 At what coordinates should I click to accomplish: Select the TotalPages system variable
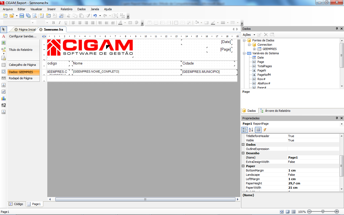point(264,66)
